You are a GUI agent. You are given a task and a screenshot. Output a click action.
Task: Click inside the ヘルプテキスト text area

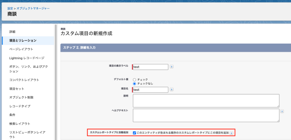pos(206,115)
